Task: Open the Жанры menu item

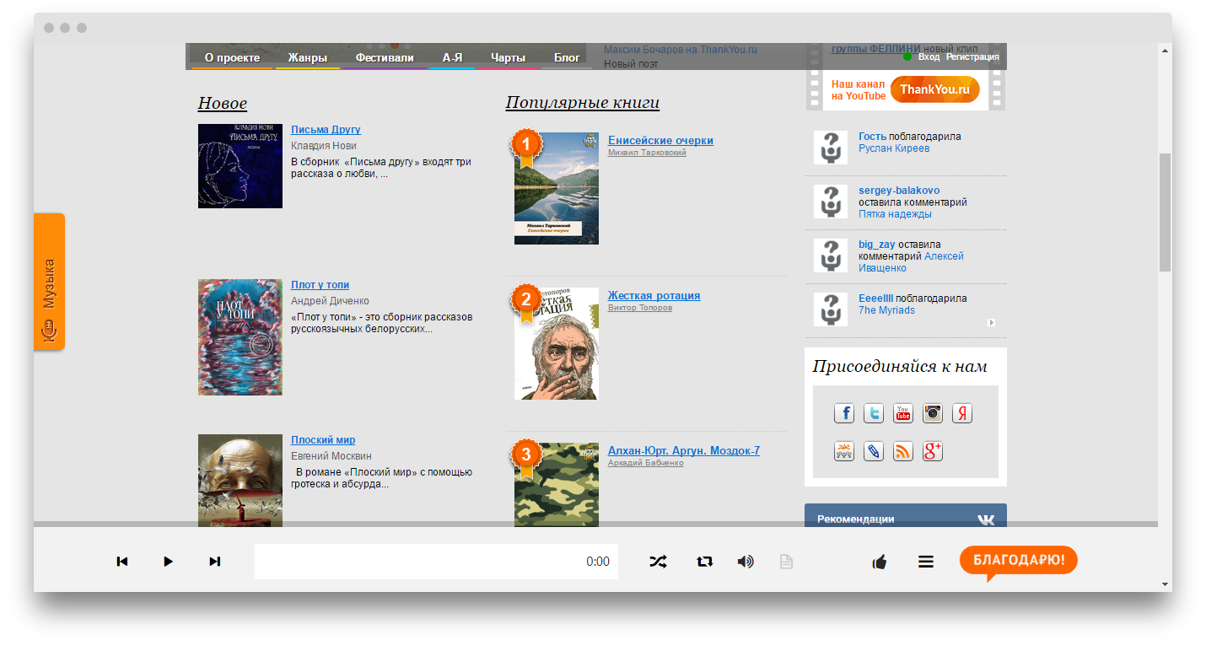Action: point(307,58)
